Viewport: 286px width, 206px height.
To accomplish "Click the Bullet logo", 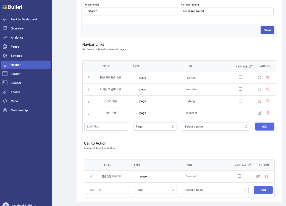I will click(x=12, y=7).
